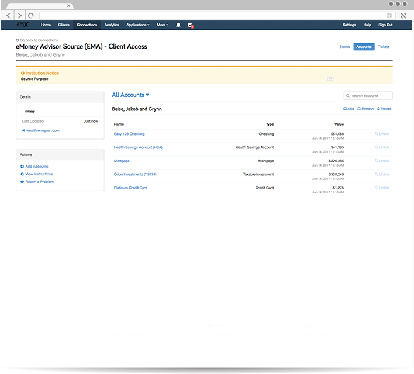
Task: Go back in the browser
Action: pos(8,16)
